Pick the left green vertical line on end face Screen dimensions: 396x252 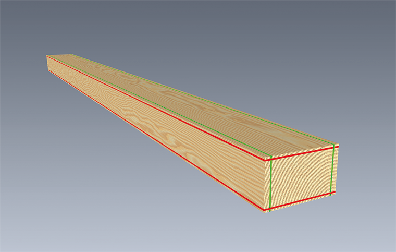pyautogui.click(x=270, y=184)
